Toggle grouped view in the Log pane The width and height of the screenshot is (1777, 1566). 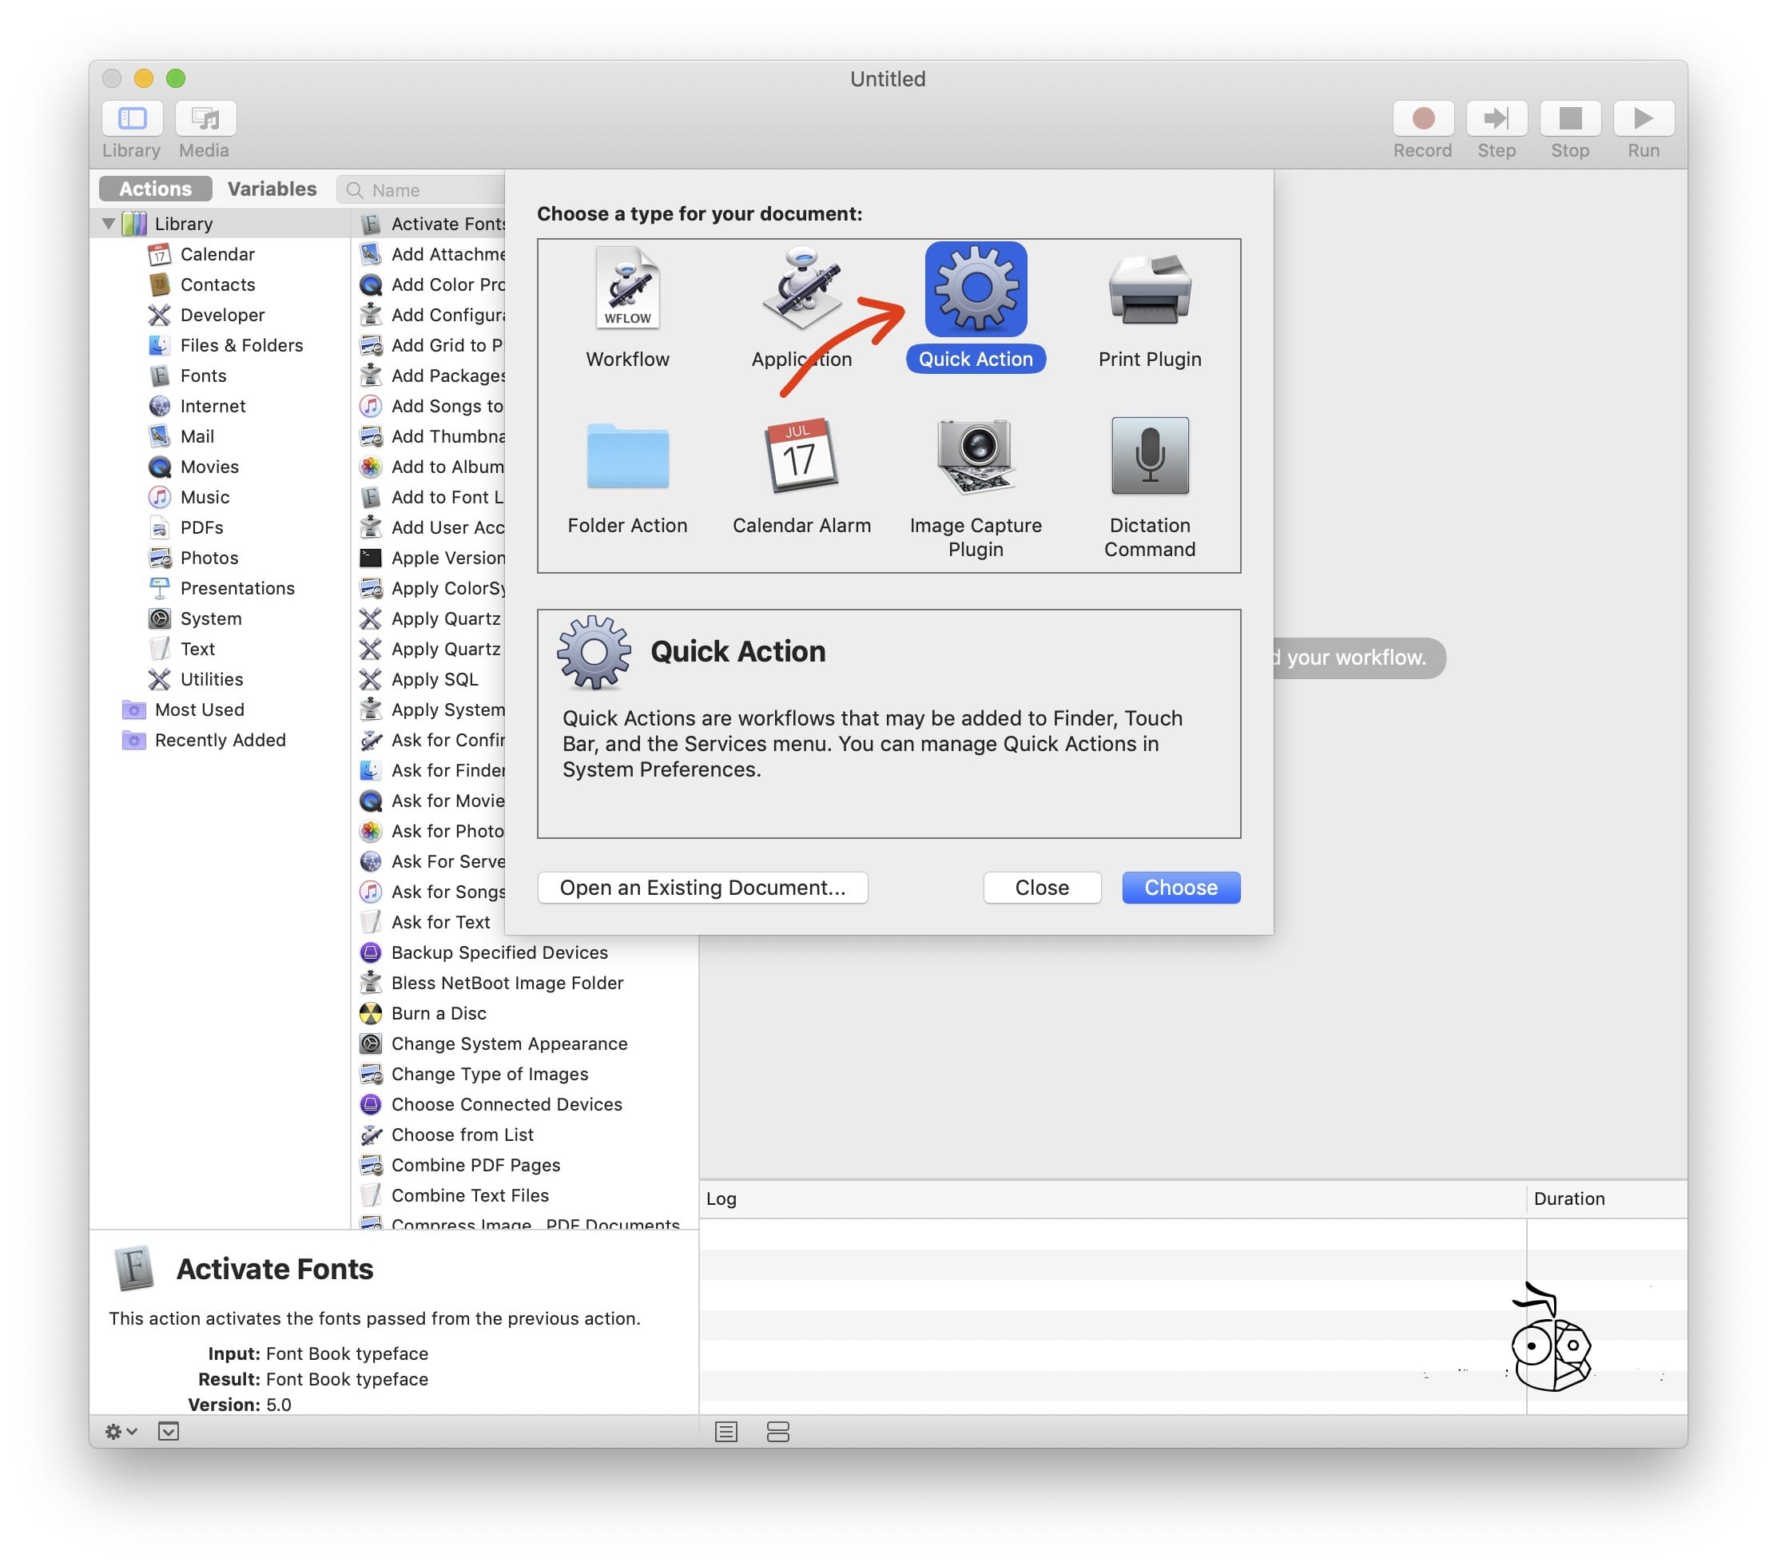(778, 1432)
